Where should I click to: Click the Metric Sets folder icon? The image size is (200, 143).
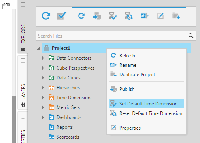[51, 107]
